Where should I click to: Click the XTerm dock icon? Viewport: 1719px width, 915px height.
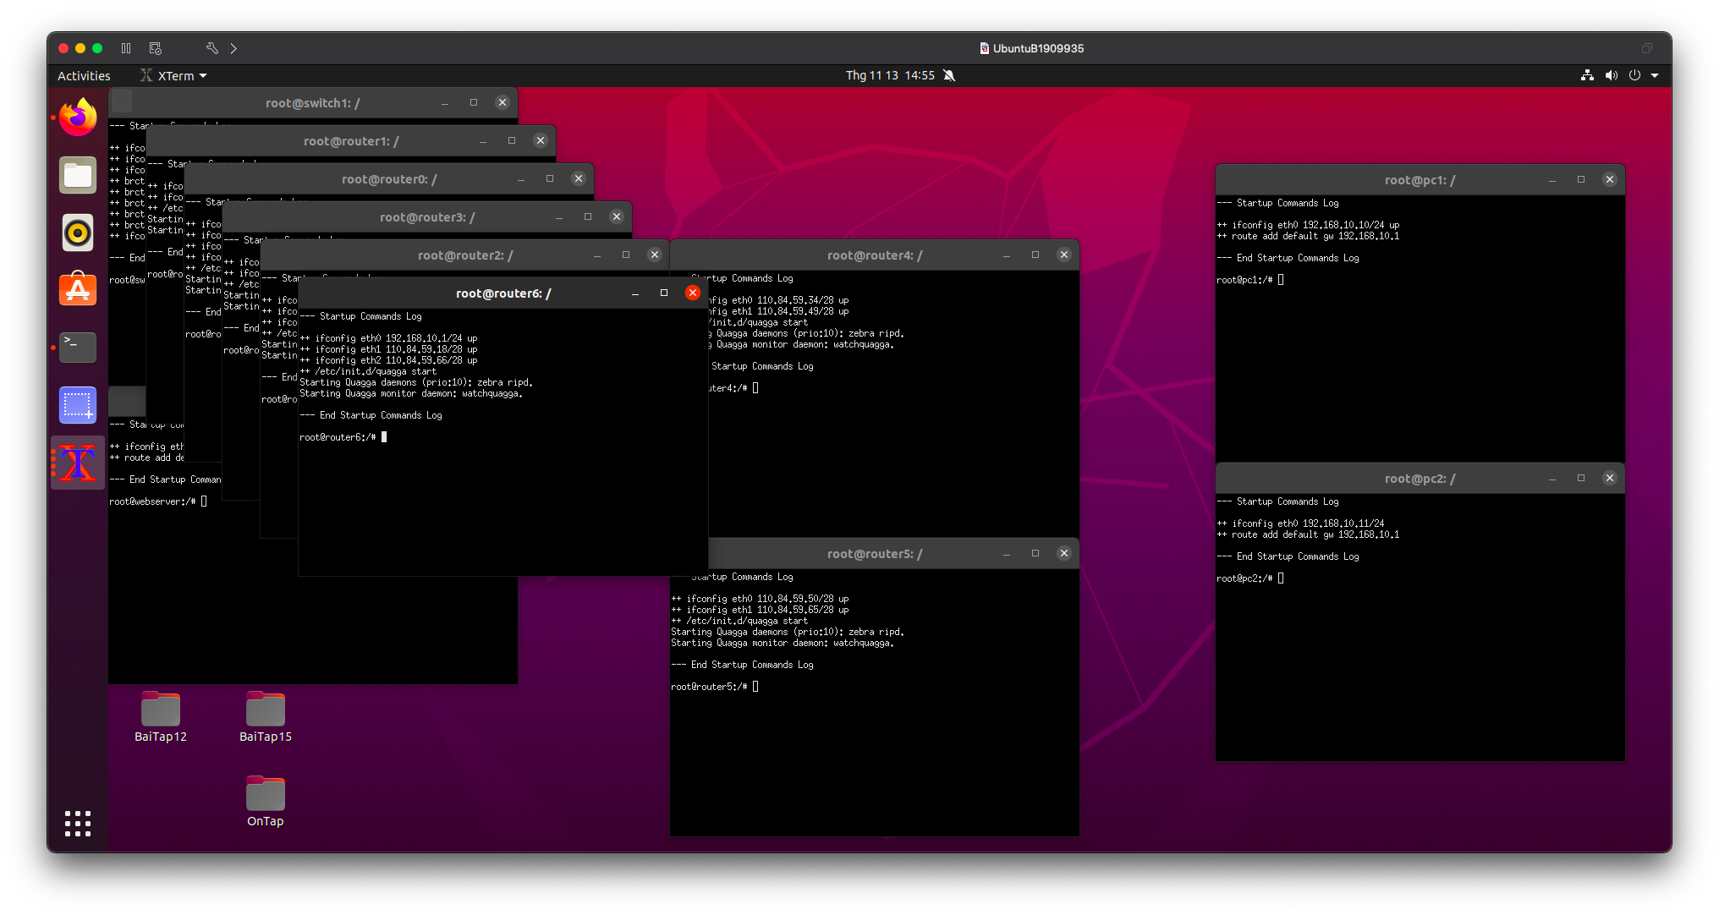[x=78, y=463]
